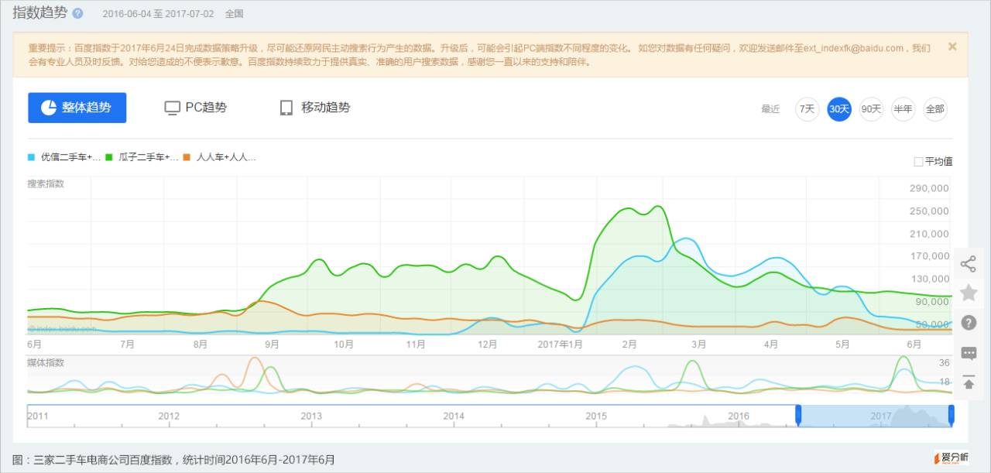Show 全部 time range data

[934, 109]
